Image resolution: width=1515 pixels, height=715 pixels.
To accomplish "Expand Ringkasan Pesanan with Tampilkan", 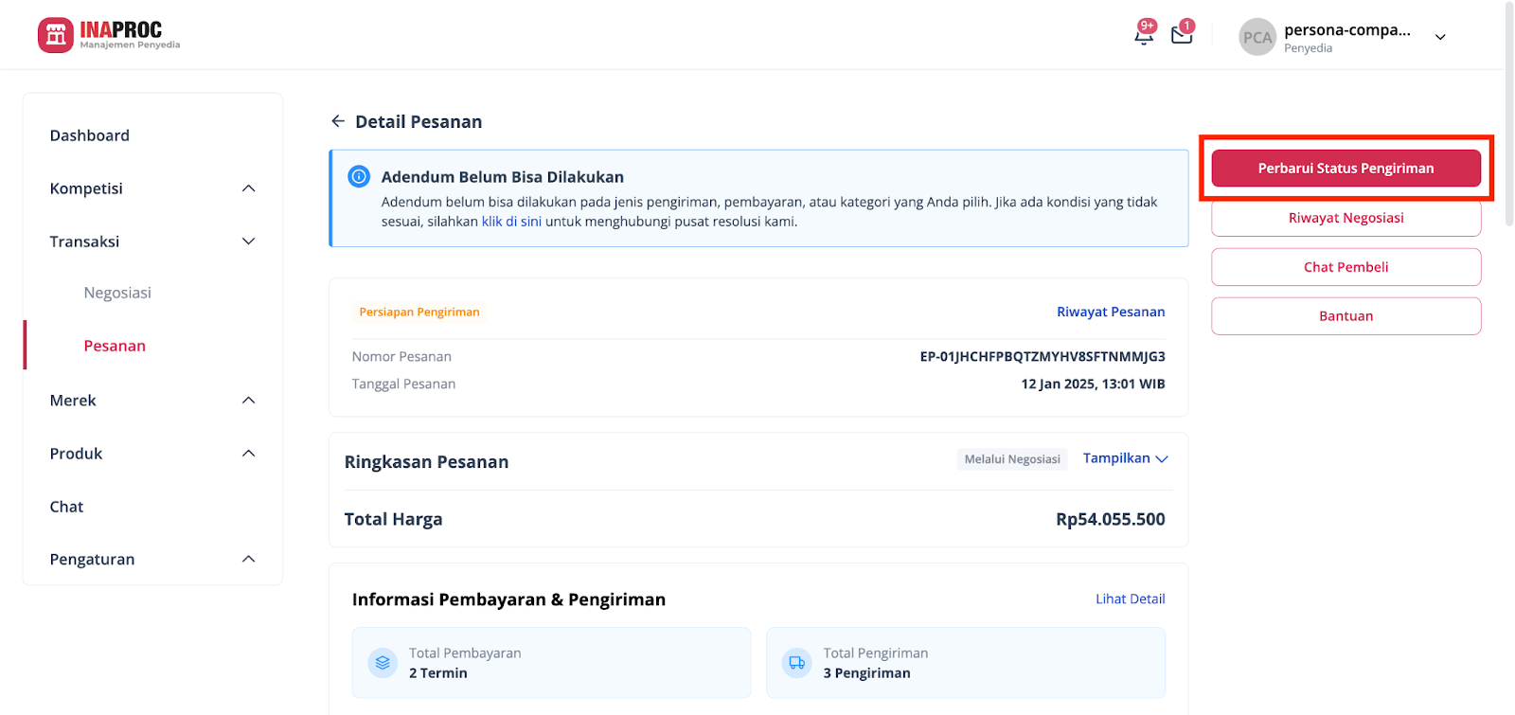I will tap(1125, 458).
